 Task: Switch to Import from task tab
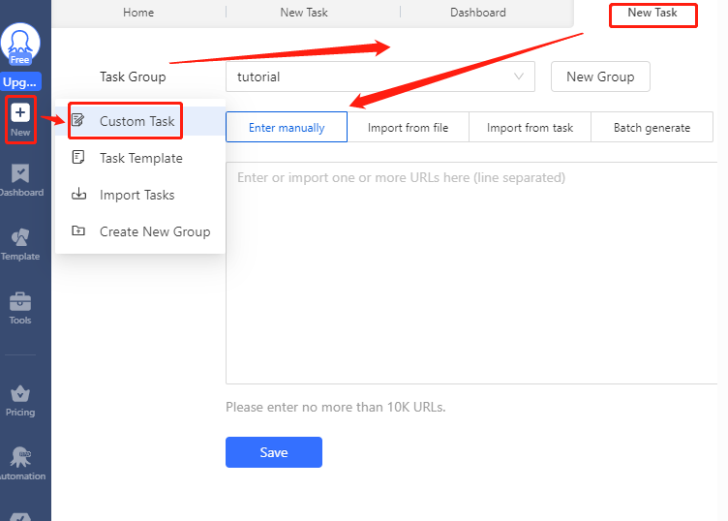point(530,128)
